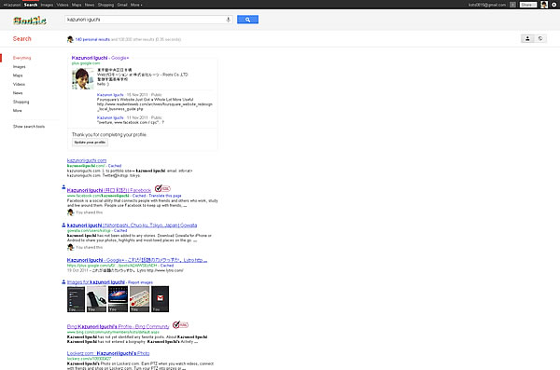
Task: Click person icon beside Images result
Action: [63, 281]
